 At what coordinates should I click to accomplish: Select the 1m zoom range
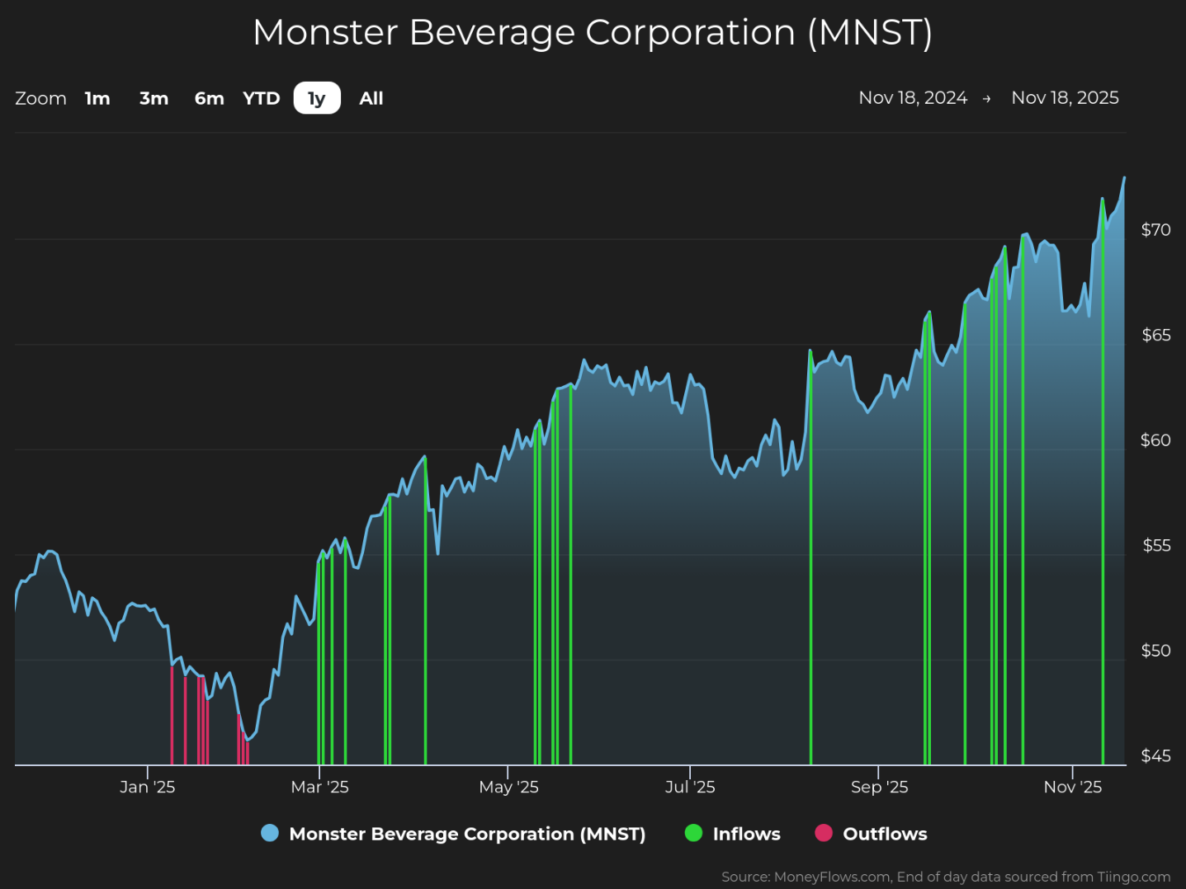pos(97,98)
